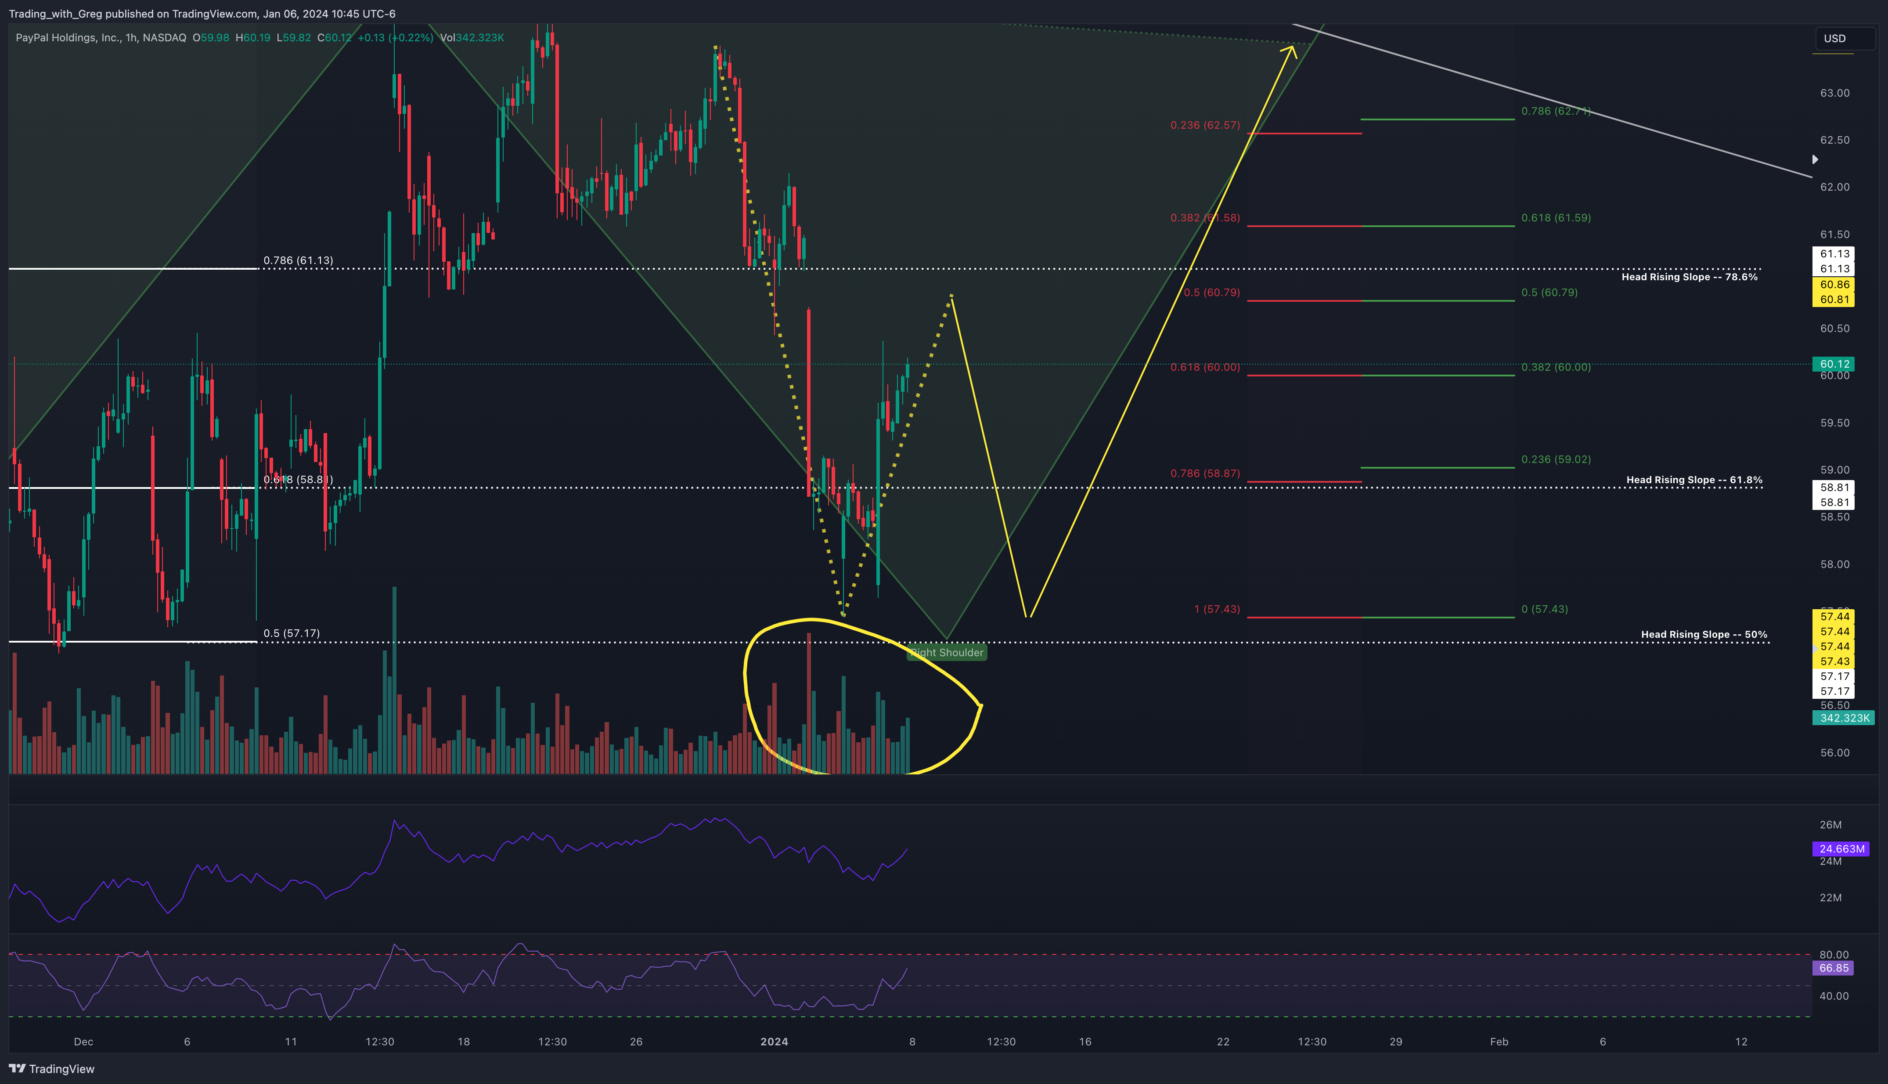Click the Trading_with_Greg published header text
Viewport: 1888px width, 1084px height.
202,14
